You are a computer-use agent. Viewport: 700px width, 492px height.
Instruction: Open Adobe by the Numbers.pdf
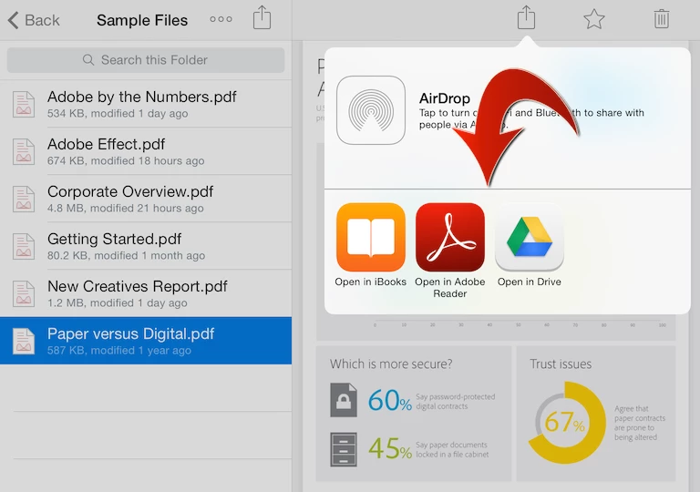coord(146,104)
